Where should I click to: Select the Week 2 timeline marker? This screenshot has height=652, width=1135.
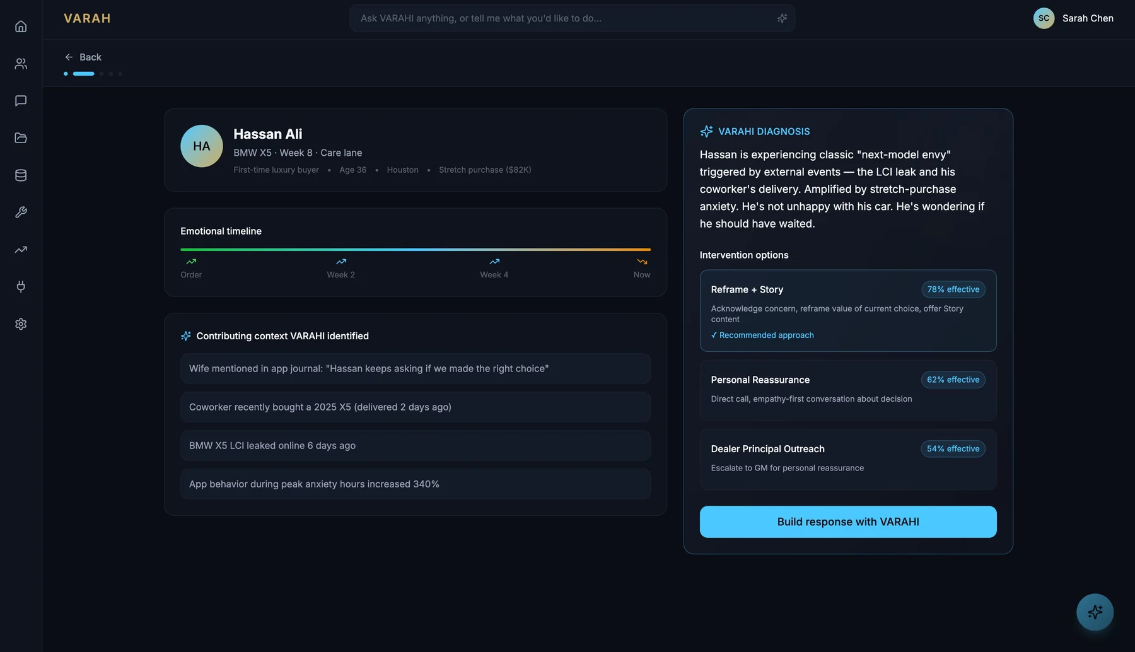340,268
